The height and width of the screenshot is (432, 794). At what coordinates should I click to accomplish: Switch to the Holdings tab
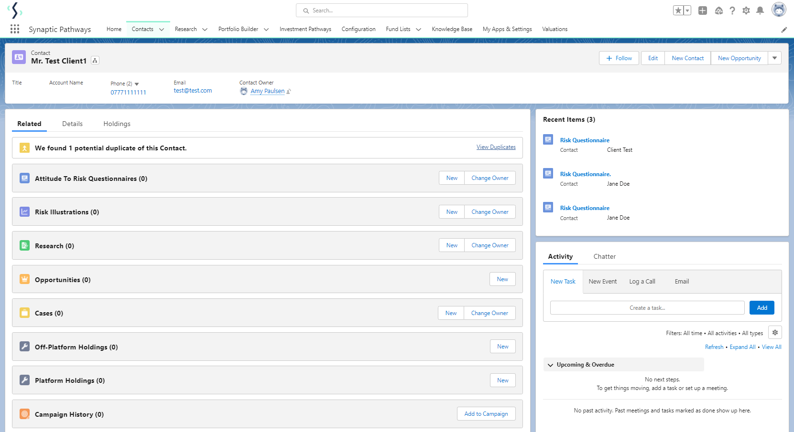tap(117, 124)
